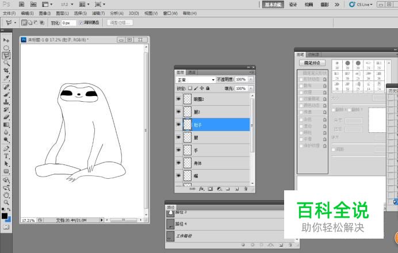Switch to 设计 workspace
The image size is (398, 253).
click(293, 5)
